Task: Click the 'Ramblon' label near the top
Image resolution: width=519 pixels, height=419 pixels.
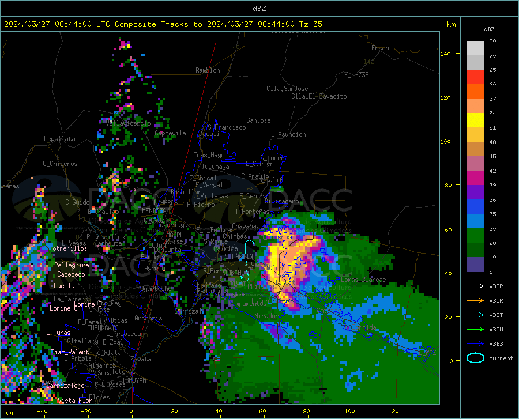Action: [208, 70]
